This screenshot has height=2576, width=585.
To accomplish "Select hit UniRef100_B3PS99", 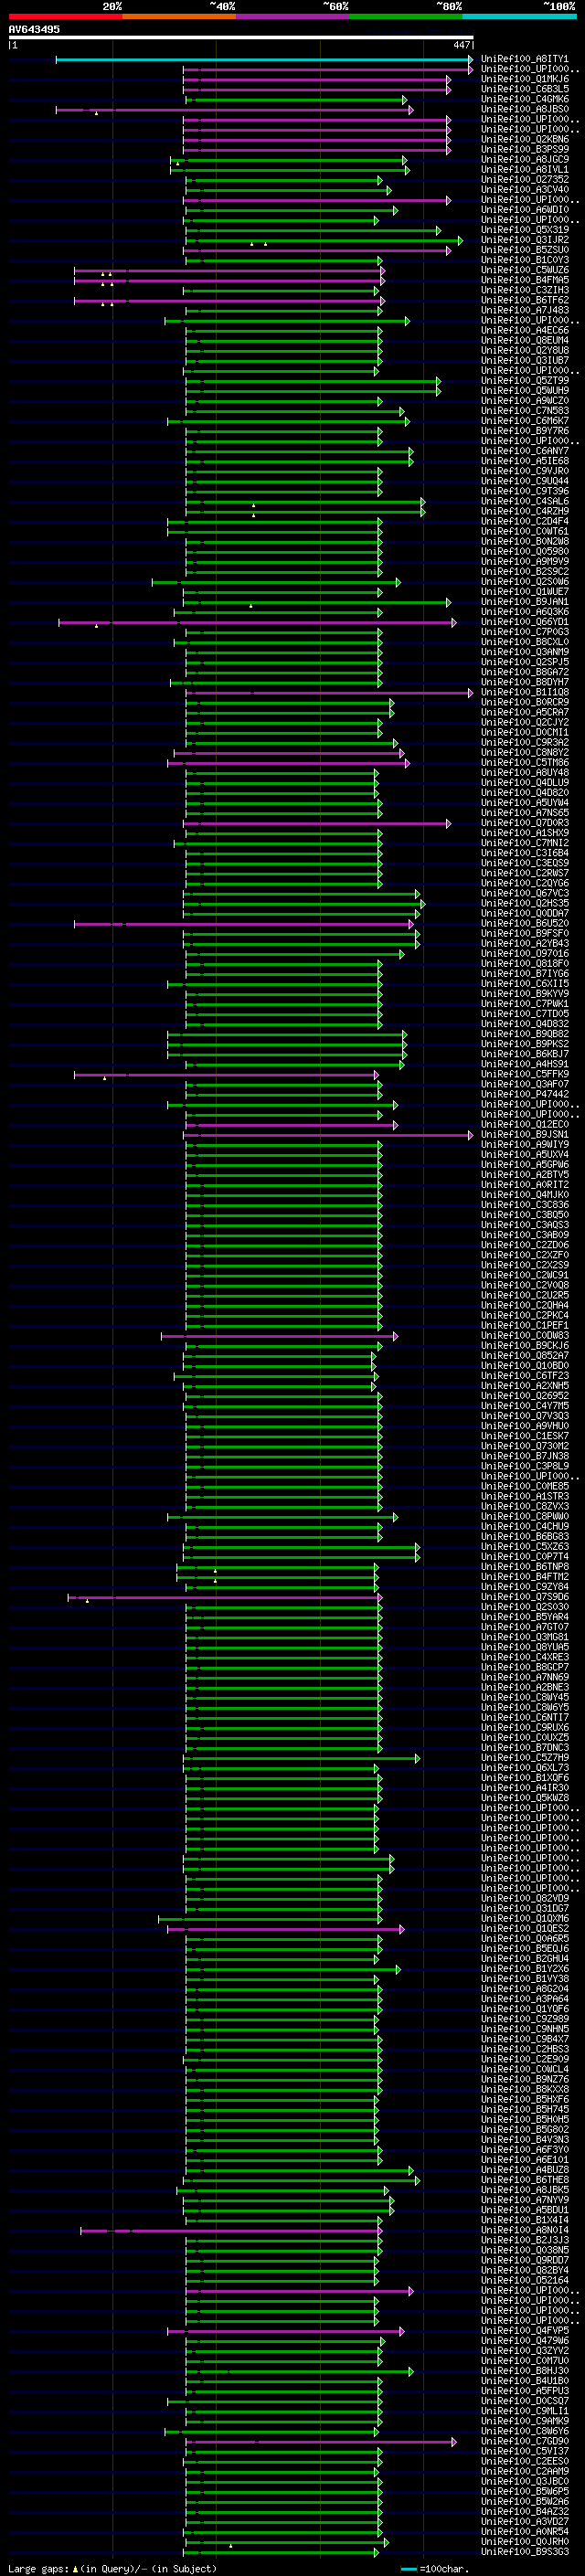I will click(525, 150).
